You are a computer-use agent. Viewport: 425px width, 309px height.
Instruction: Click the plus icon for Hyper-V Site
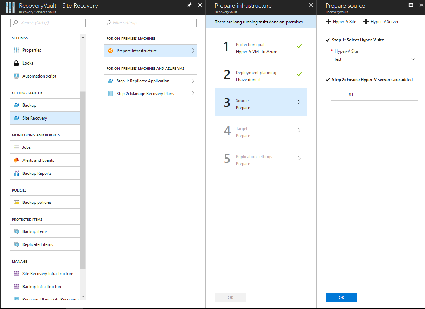[x=328, y=22]
